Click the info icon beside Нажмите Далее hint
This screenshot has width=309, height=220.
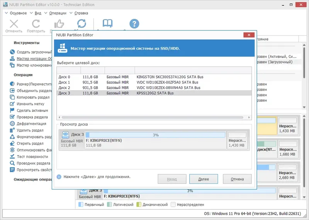[59, 177]
